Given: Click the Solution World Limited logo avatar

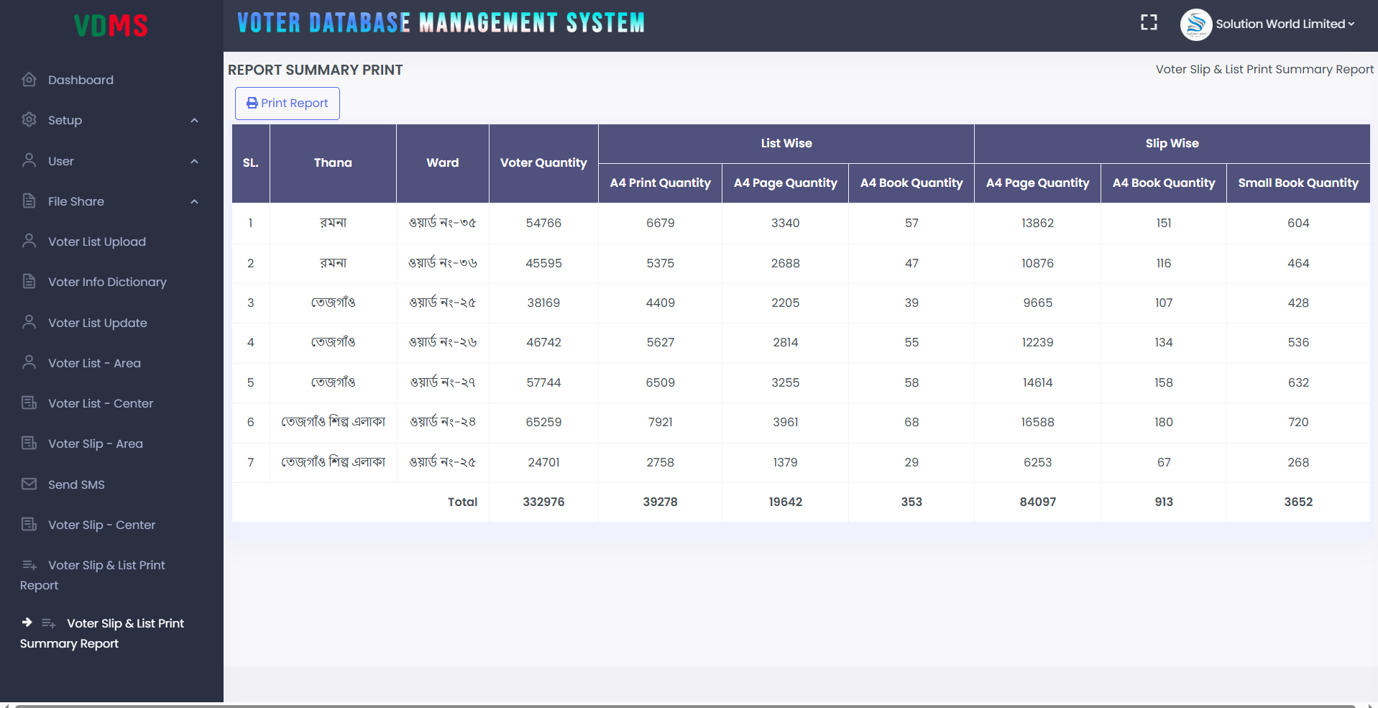Looking at the screenshot, I should (1195, 24).
